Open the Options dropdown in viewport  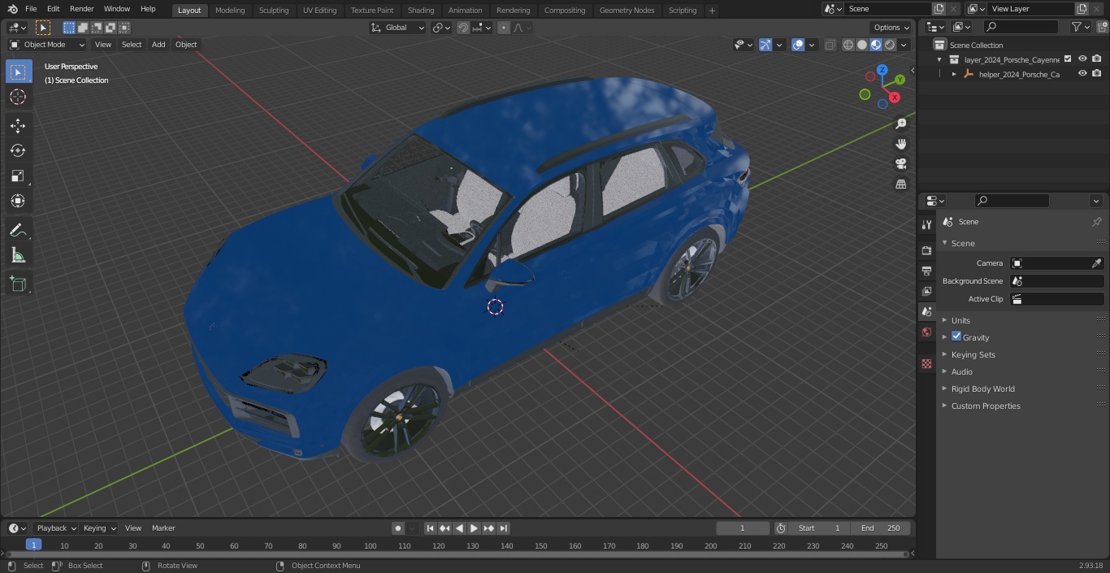[x=891, y=28]
